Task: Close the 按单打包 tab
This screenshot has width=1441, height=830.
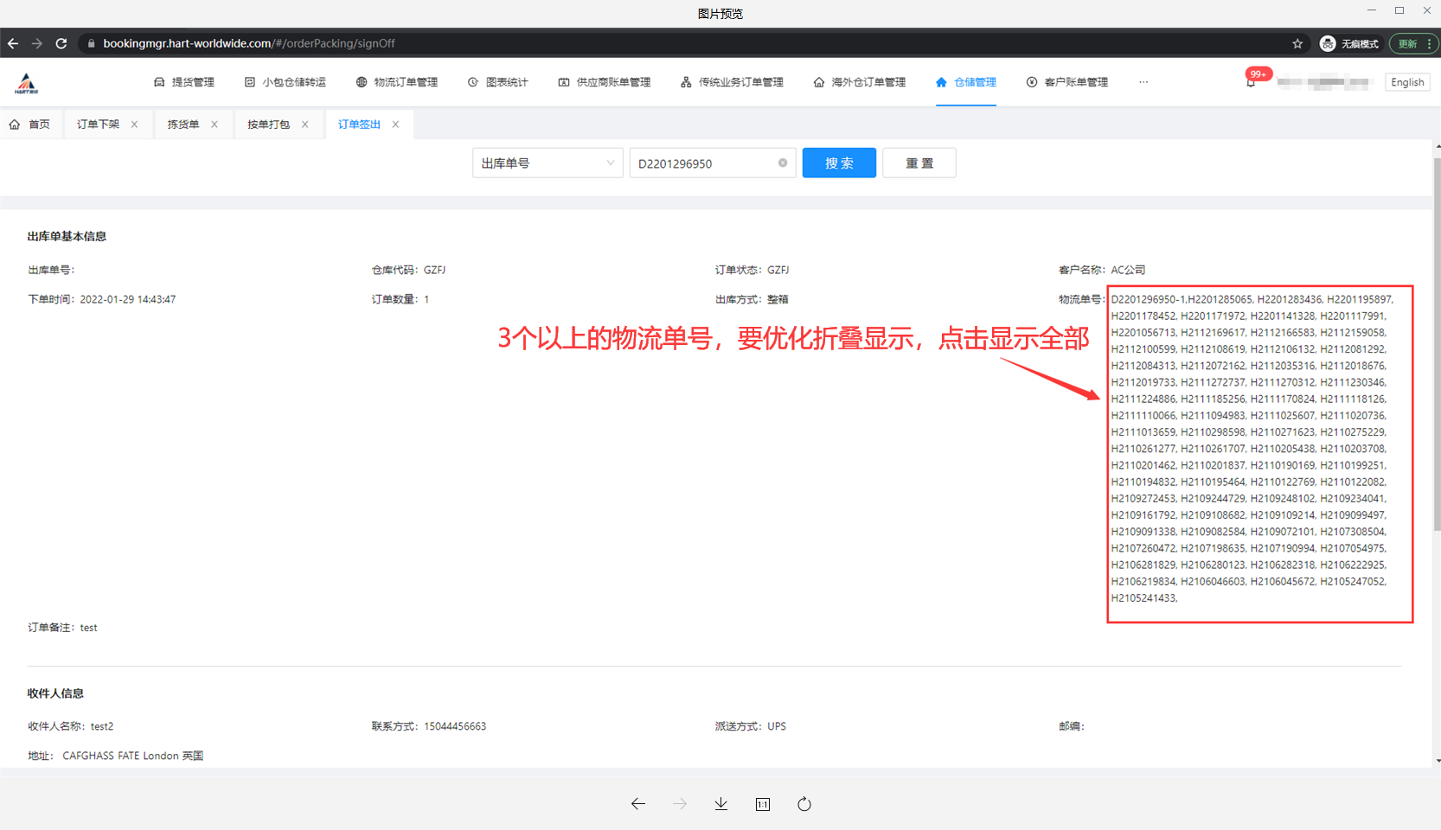Action: [x=305, y=124]
